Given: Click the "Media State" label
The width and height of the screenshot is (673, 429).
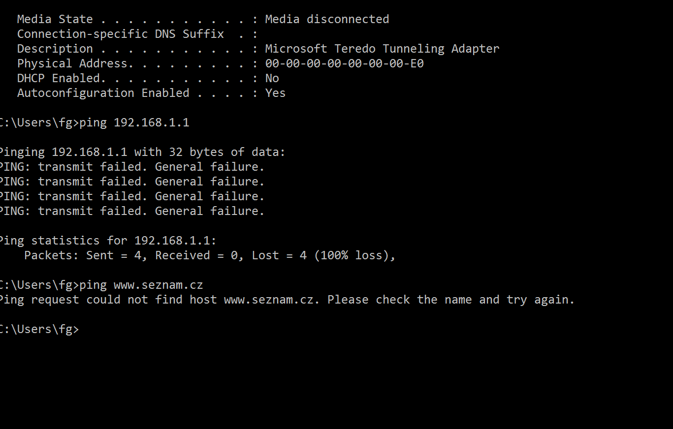Looking at the screenshot, I should [x=55, y=19].
